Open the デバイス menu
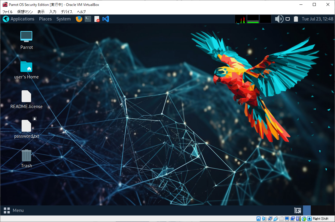Image resolution: width=335 pixels, height=222 pixels. point(67,12)
